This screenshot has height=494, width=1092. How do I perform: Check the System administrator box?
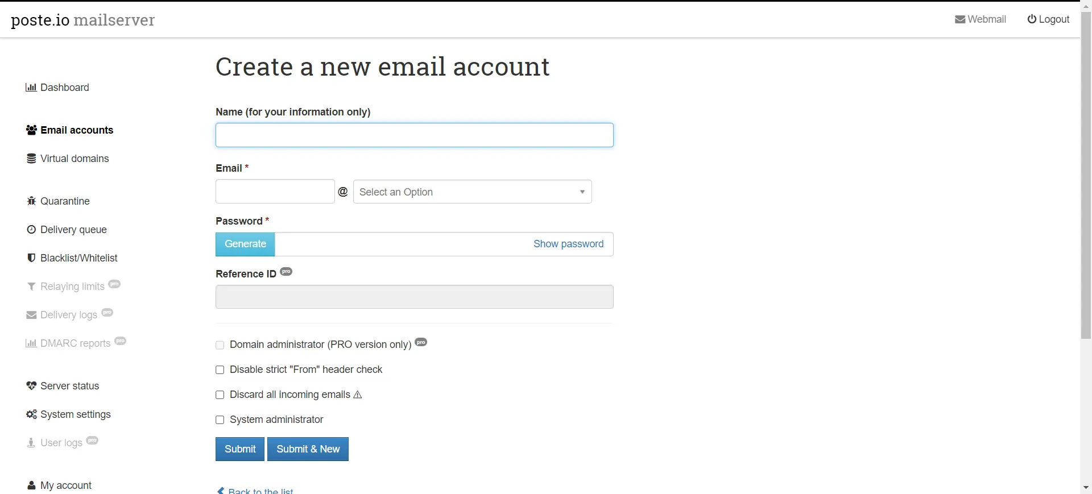(x=220, y=420)
